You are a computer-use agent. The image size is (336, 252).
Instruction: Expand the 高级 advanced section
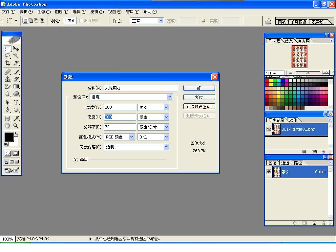(75, 160)
